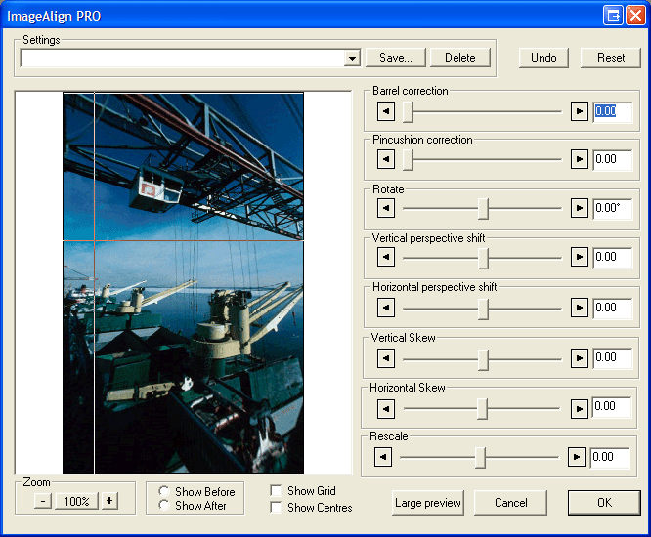Click the Barrel correction left arrow

point(386,110)
